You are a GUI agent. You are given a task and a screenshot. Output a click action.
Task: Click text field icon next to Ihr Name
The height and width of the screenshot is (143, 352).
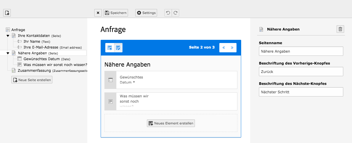[x=19, y=41]
